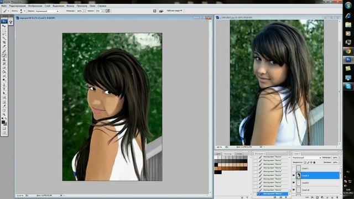Click the Слой 3 layer thumbnail
This screenshot has width=354, height=199.
299,176
